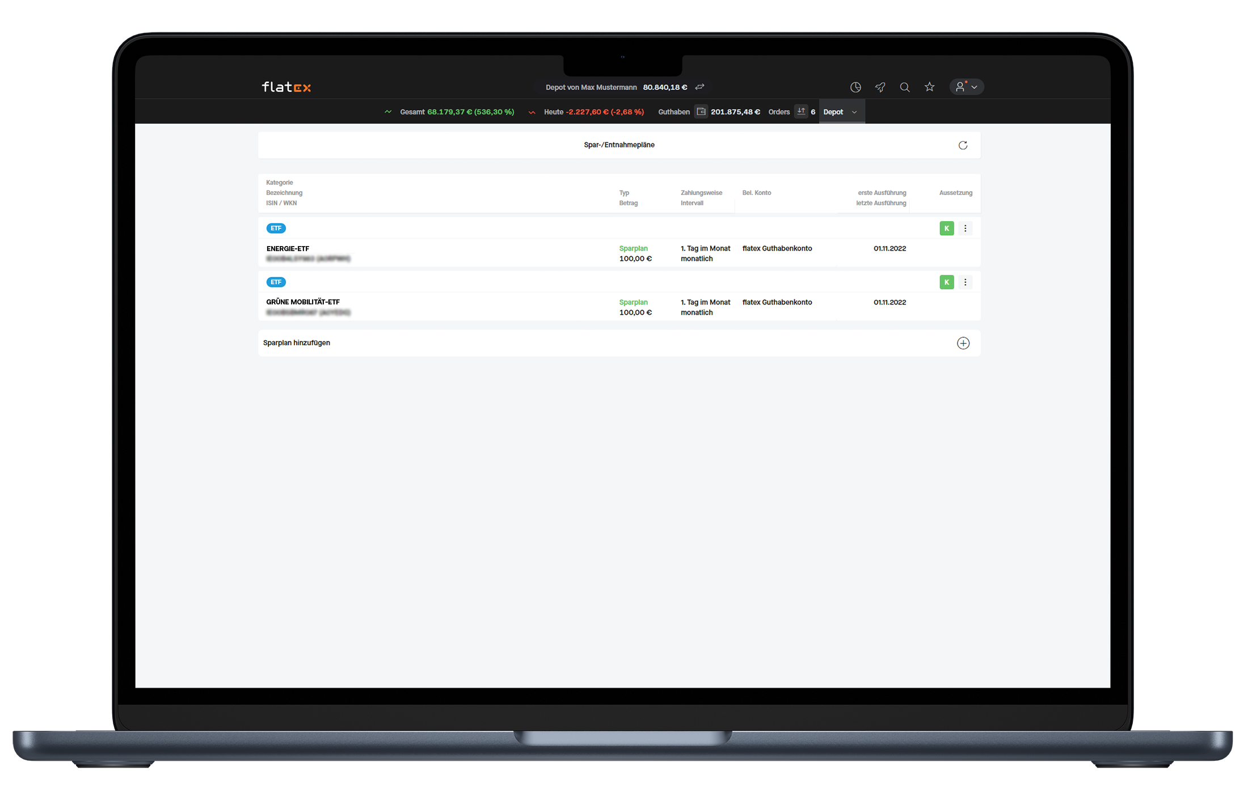Click the Aussetzung column header
1248x788 pixels.
point(955,193)
